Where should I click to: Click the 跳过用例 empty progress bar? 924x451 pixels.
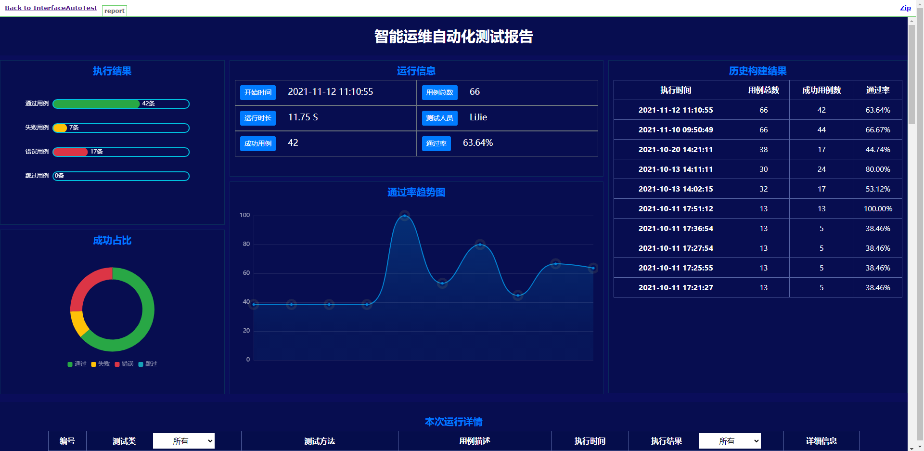pos(121,176)
